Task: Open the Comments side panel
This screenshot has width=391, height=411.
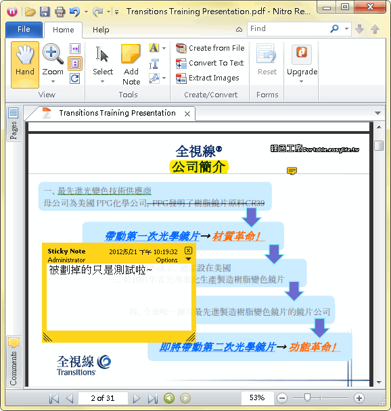Action: click(13, 362)
